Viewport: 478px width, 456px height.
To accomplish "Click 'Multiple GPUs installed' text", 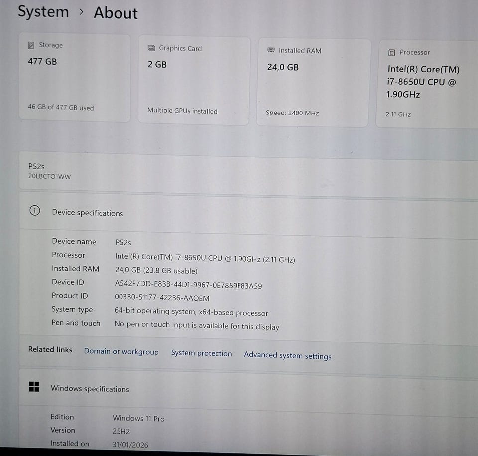I will (182, 111).
